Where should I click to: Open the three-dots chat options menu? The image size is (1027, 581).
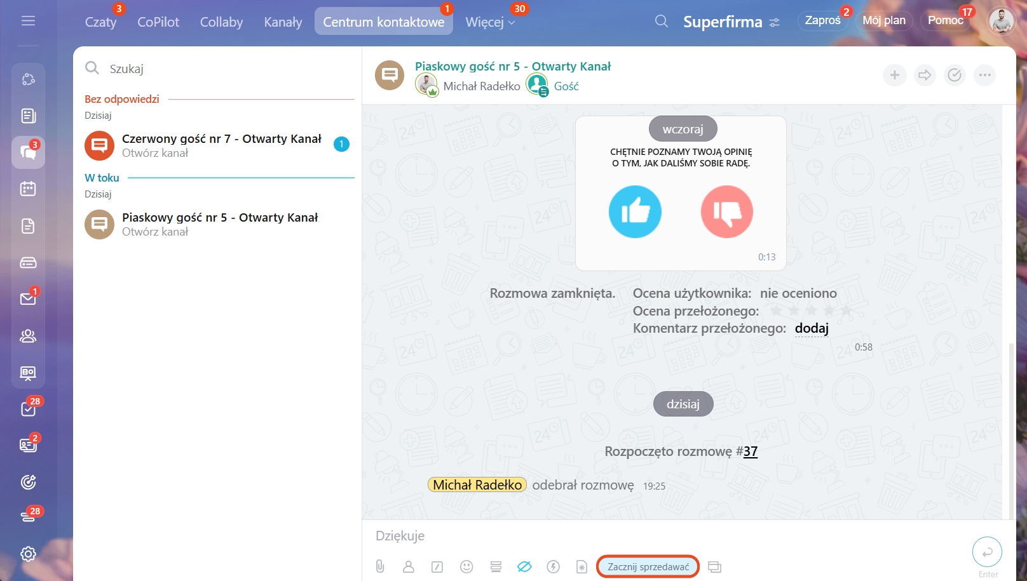(985, 75)
